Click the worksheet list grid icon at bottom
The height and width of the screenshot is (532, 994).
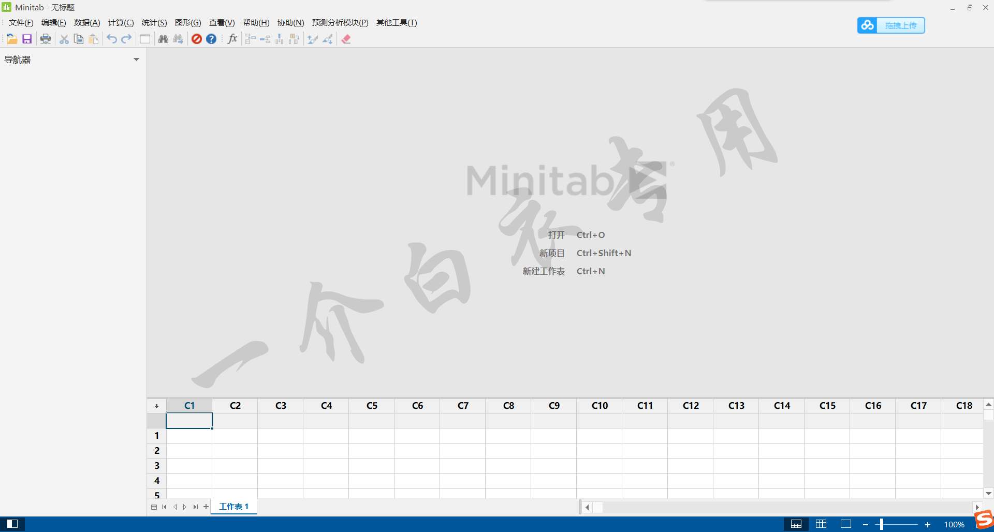[x=154, y=507]
